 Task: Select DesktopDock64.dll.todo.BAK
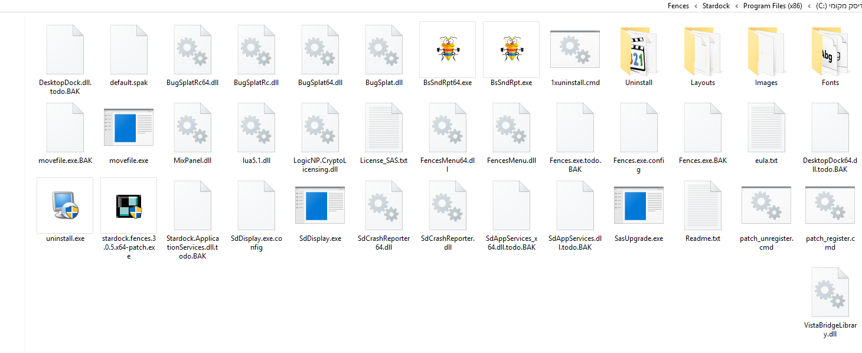tap(830, 137)
